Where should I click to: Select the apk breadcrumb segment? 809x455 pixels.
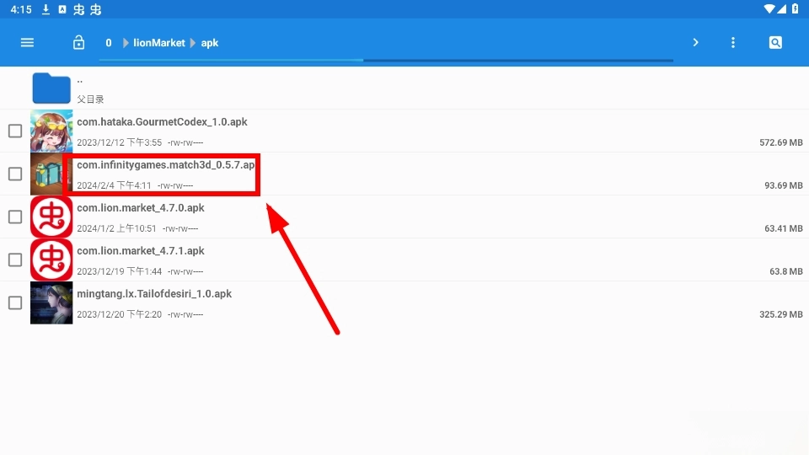[210, 43]
